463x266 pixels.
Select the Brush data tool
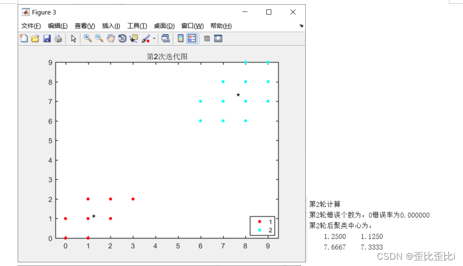[145, 38]
